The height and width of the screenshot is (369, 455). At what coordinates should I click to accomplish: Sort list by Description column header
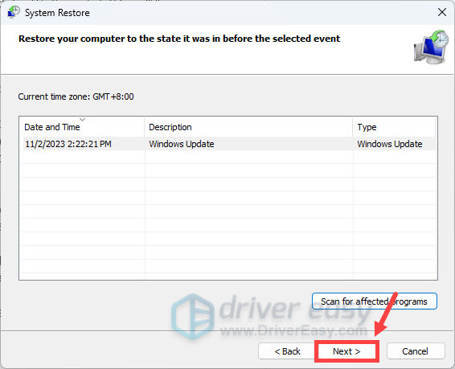pyautogui.click(x=248, y=127)
